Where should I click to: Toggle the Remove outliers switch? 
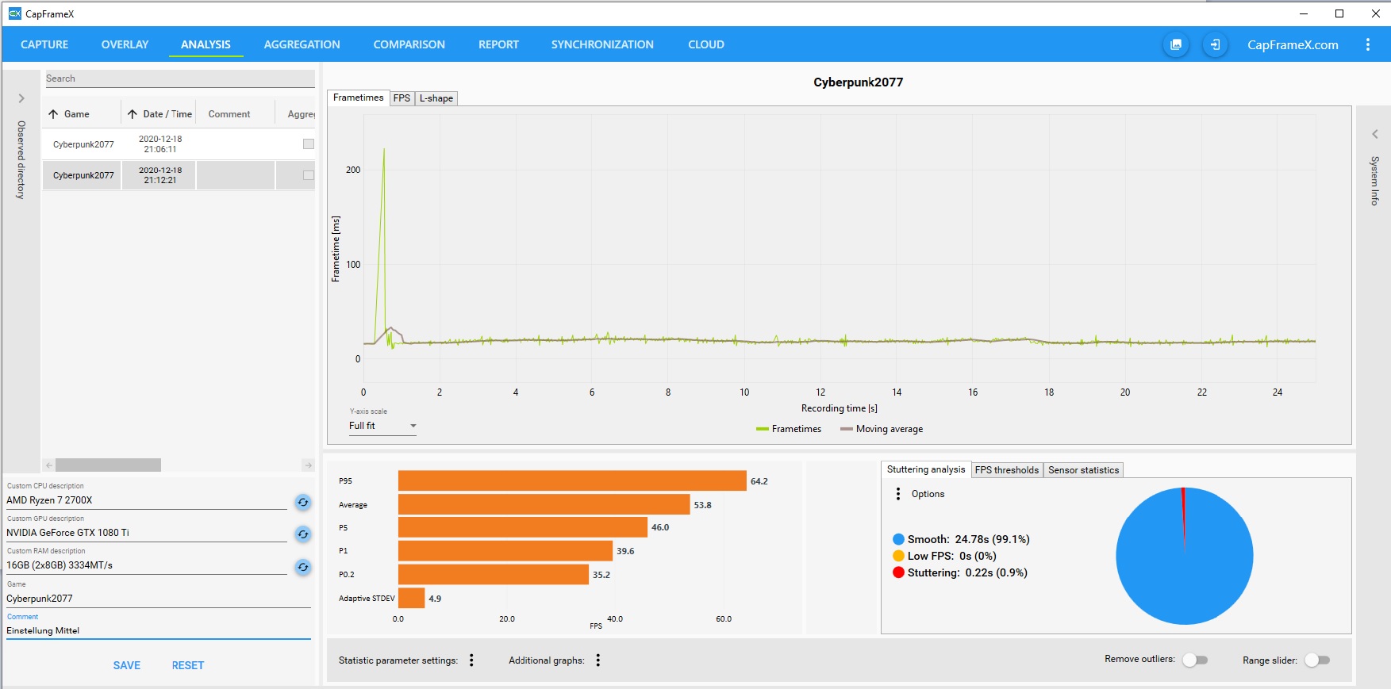(1195, 660)
